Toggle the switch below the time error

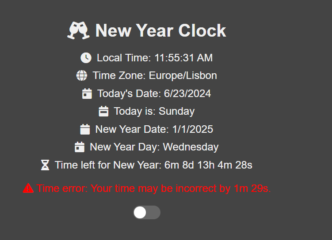[147, 213]
